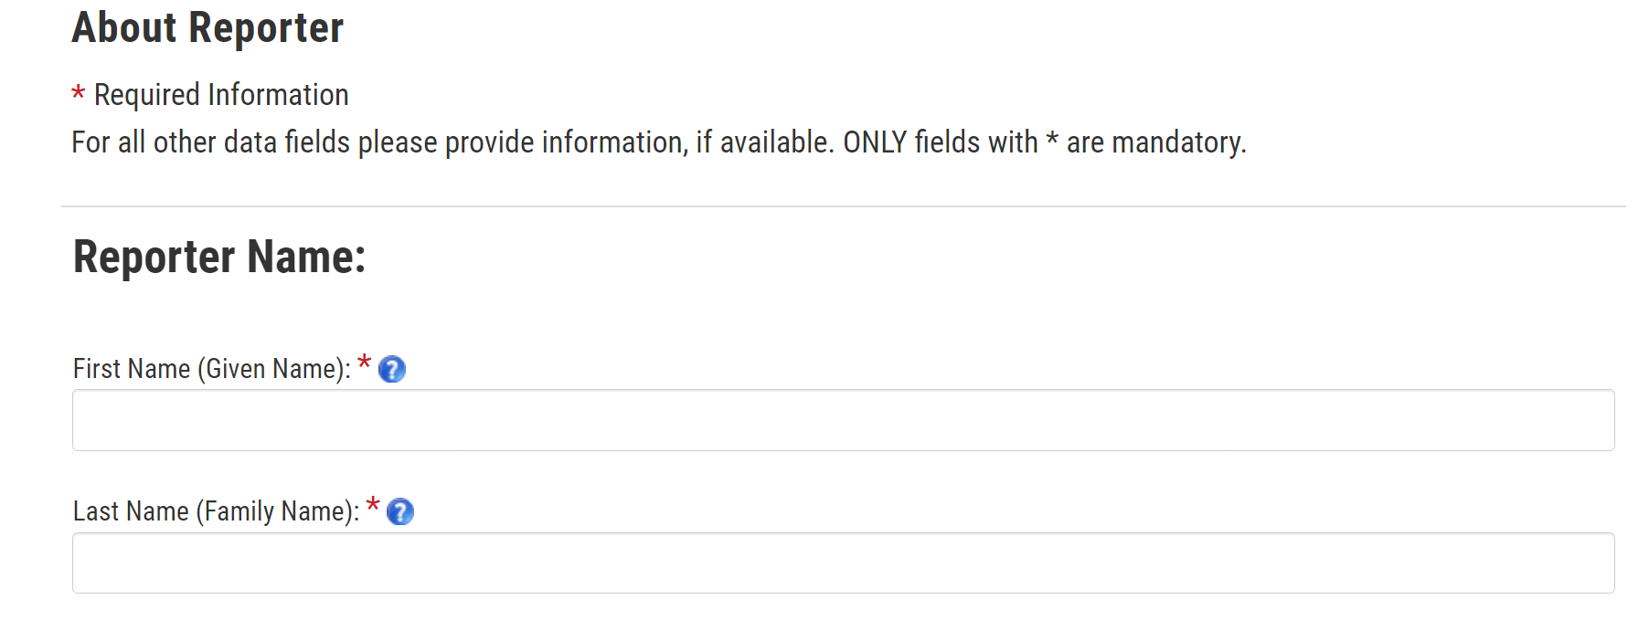The image size is (1649, 631).
Task: Click red asterisk after Last Name label
Action: point(373,506)
